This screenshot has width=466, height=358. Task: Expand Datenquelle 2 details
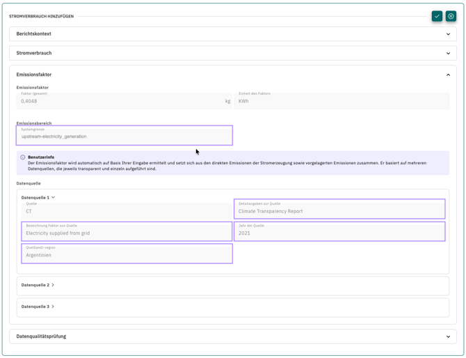click(53, 285)
